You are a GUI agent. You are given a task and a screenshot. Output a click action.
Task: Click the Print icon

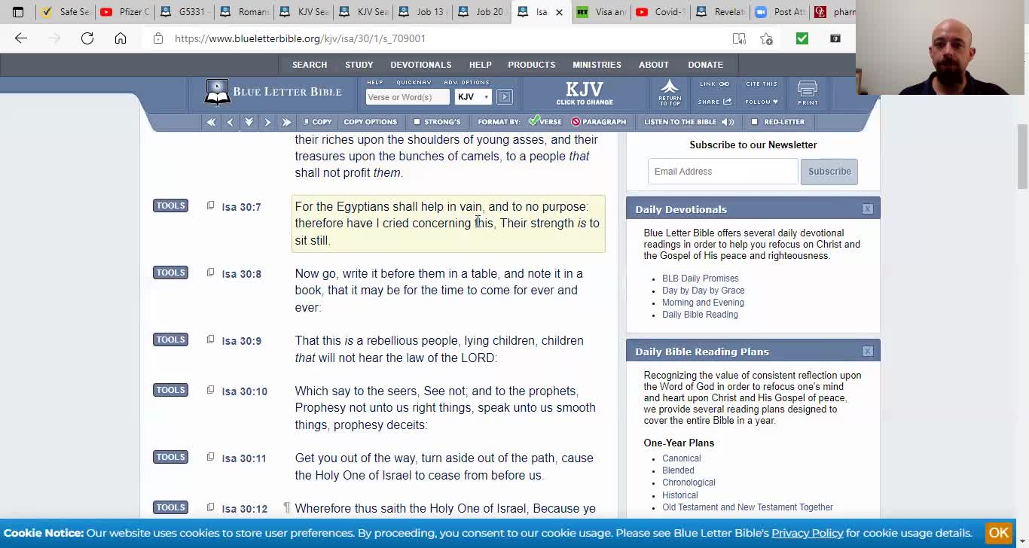point(808,93)
